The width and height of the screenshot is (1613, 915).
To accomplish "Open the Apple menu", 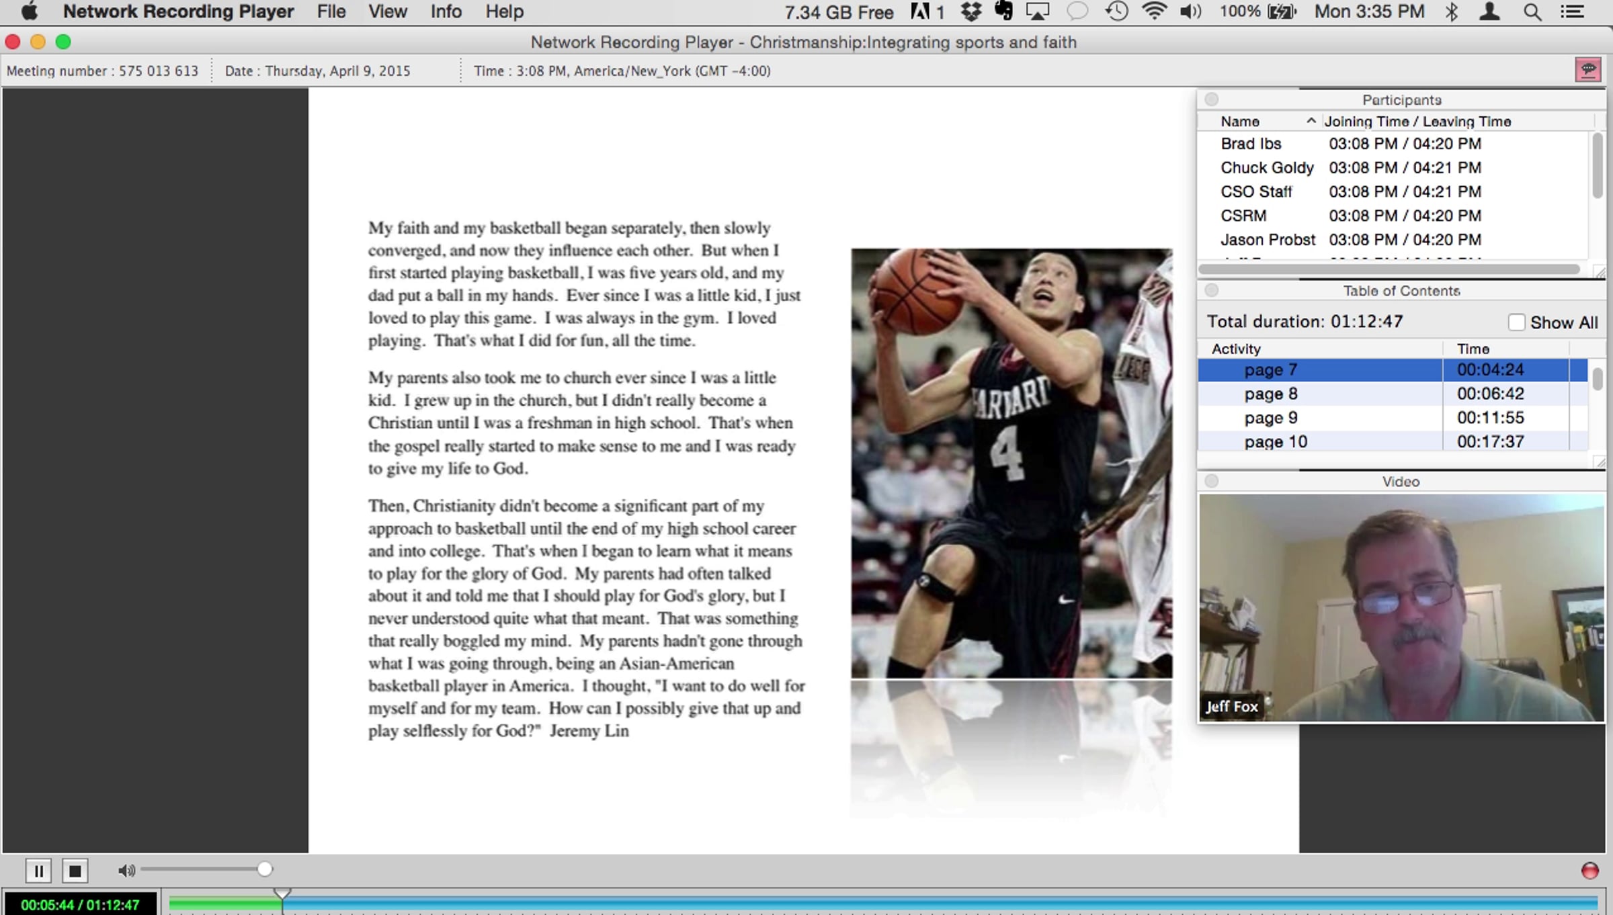I will click(30, 11).
